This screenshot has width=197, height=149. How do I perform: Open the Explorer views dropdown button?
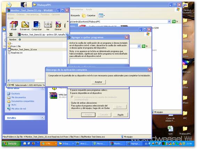point(102,16)
